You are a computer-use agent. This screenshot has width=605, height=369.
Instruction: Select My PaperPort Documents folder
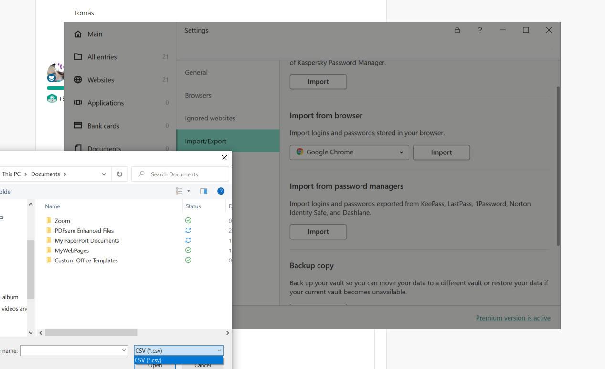(87, 241)
